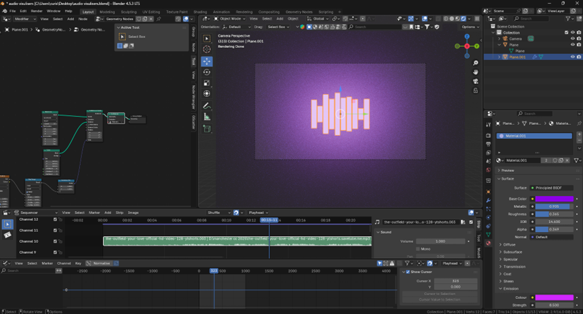This screenshot has height=314, width=583.
Task: Select the Rotate tool in viewport toolbar
Action: (207, 72)
